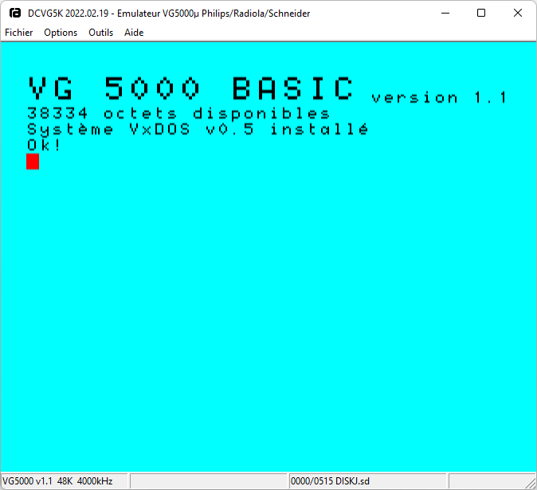Click the window title bar text
Screen dimensions: 537x490
[169, 14]
